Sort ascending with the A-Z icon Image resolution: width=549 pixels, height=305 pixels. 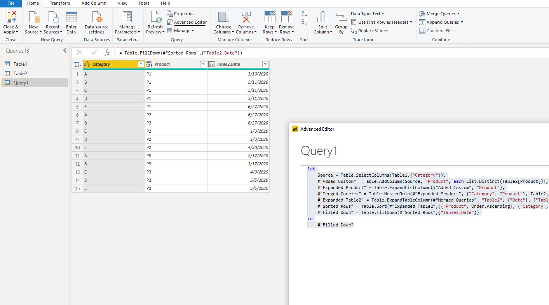pos(304,13)
